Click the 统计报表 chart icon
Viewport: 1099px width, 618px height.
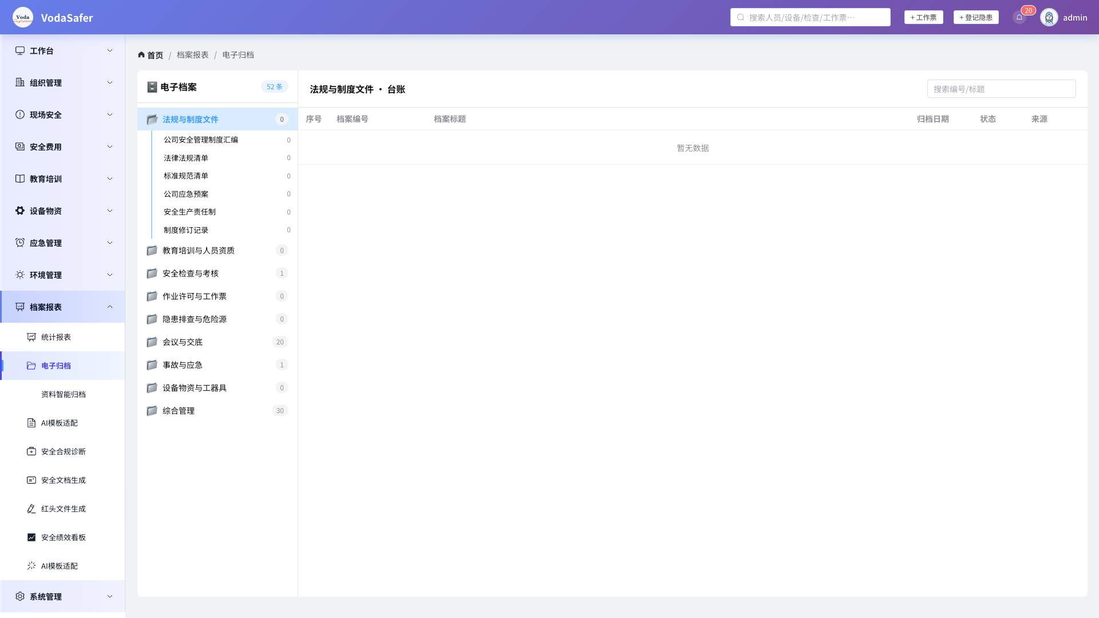pyautogui.click(x=31, y=337)
